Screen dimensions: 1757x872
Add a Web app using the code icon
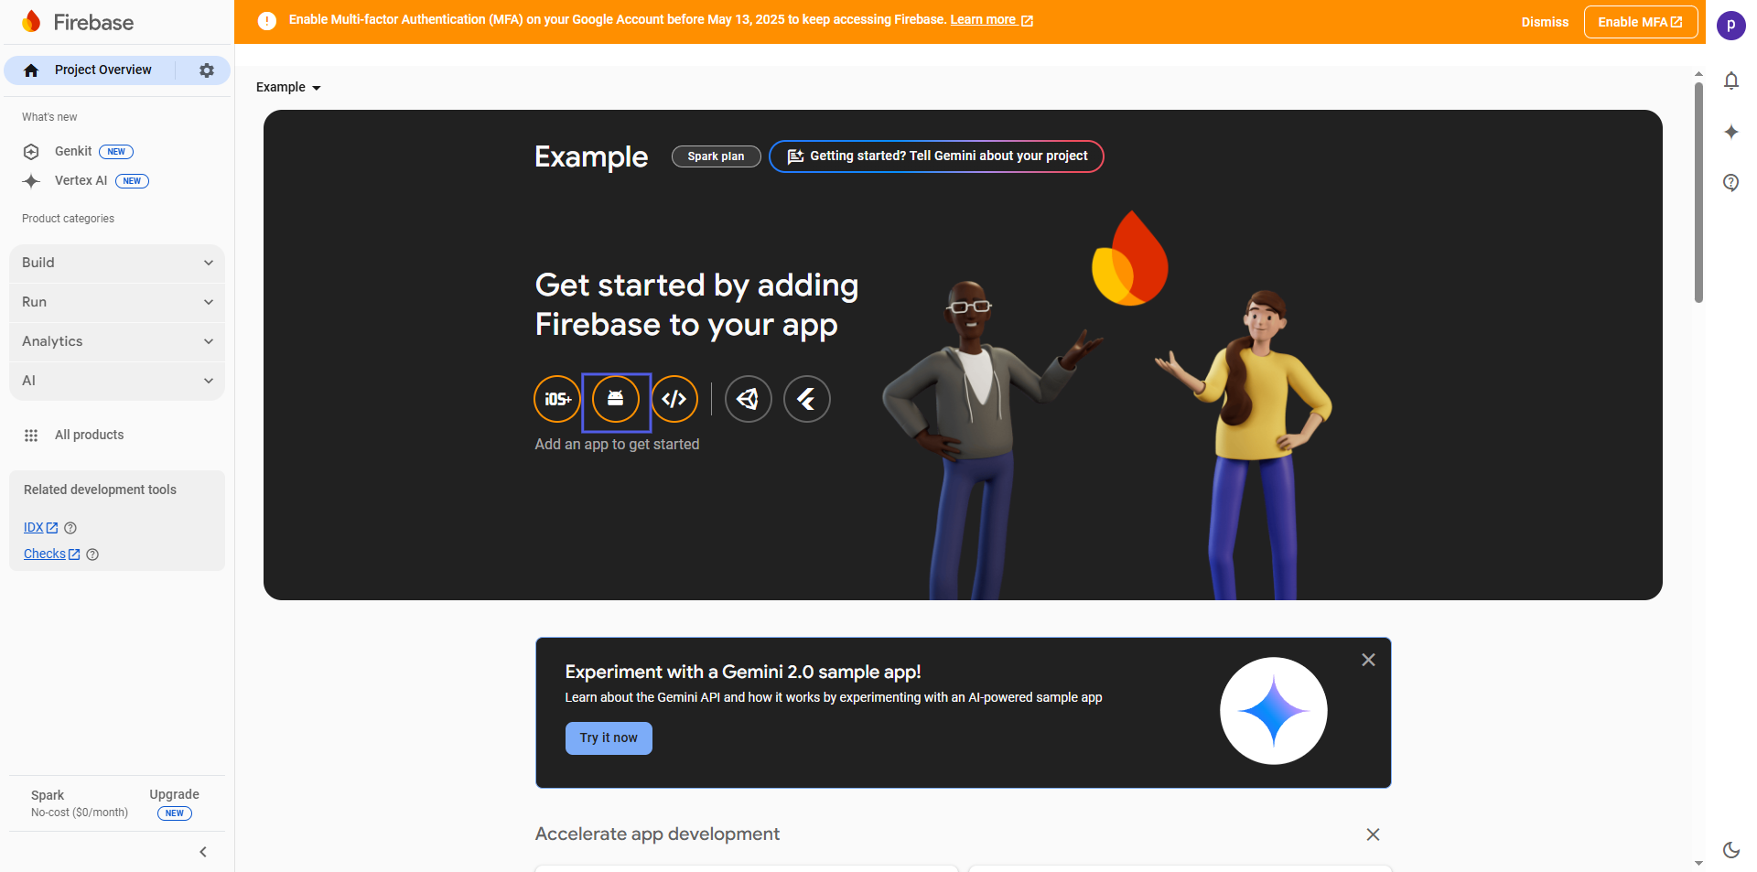(674, 399)
